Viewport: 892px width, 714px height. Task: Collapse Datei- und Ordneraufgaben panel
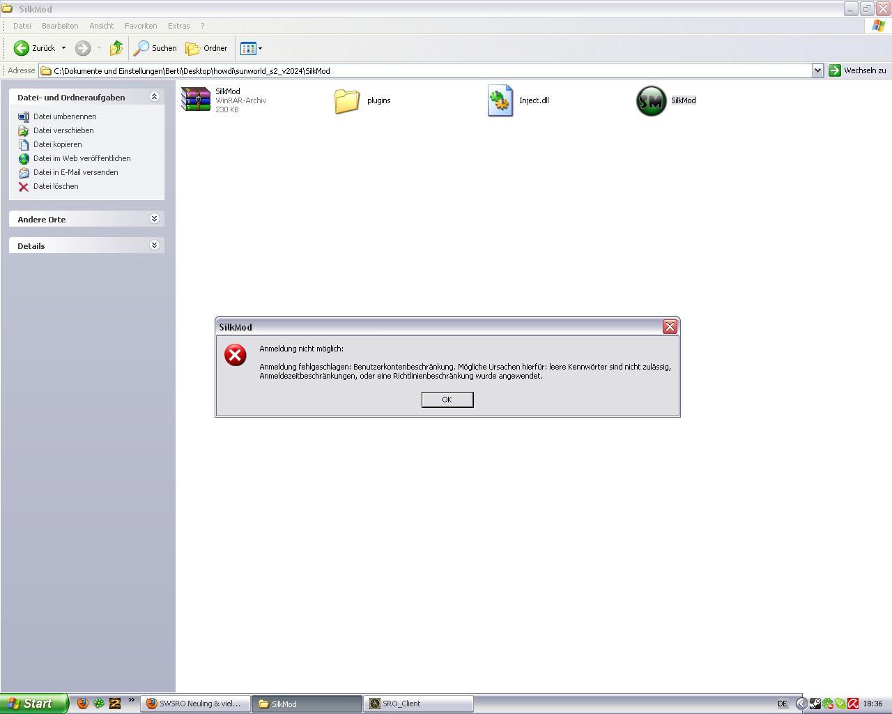154,97
